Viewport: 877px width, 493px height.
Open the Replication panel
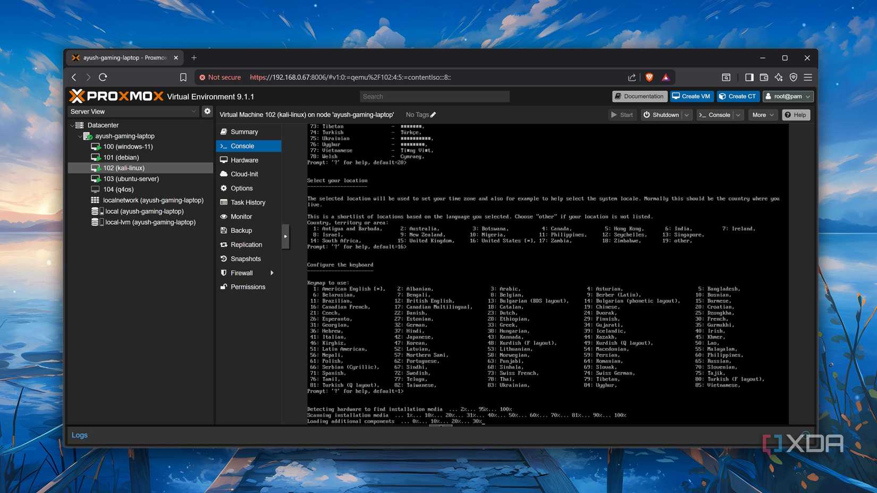pos(247,244)
